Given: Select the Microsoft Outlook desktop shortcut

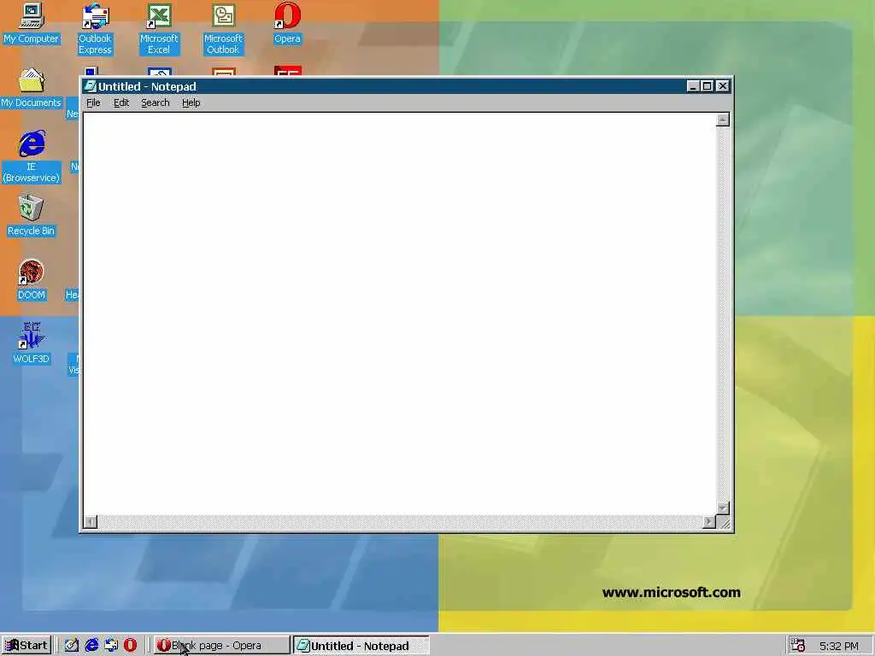Looking at the screenshot, I should 223,29.
